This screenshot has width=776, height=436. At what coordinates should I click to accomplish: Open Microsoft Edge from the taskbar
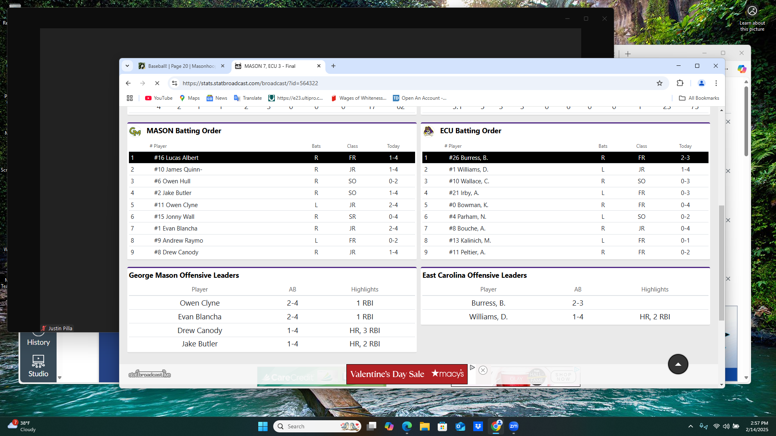pos(407,426)
